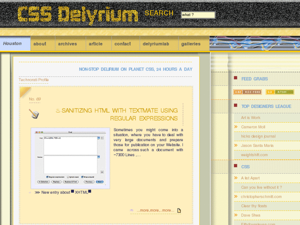The height and width of the screenshot is (225, 300).
Task: Click the red square beside TOP DESIGNERS LEAGUE
Action: pos(236,105)
